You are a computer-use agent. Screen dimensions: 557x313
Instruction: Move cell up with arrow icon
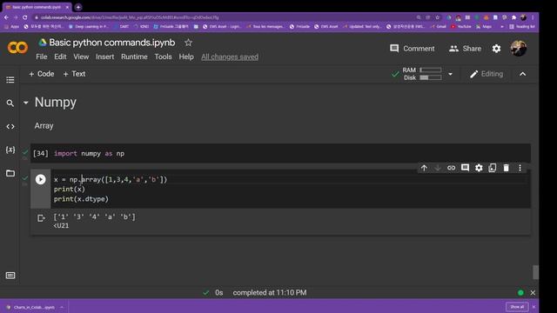(x=424, y=168)
